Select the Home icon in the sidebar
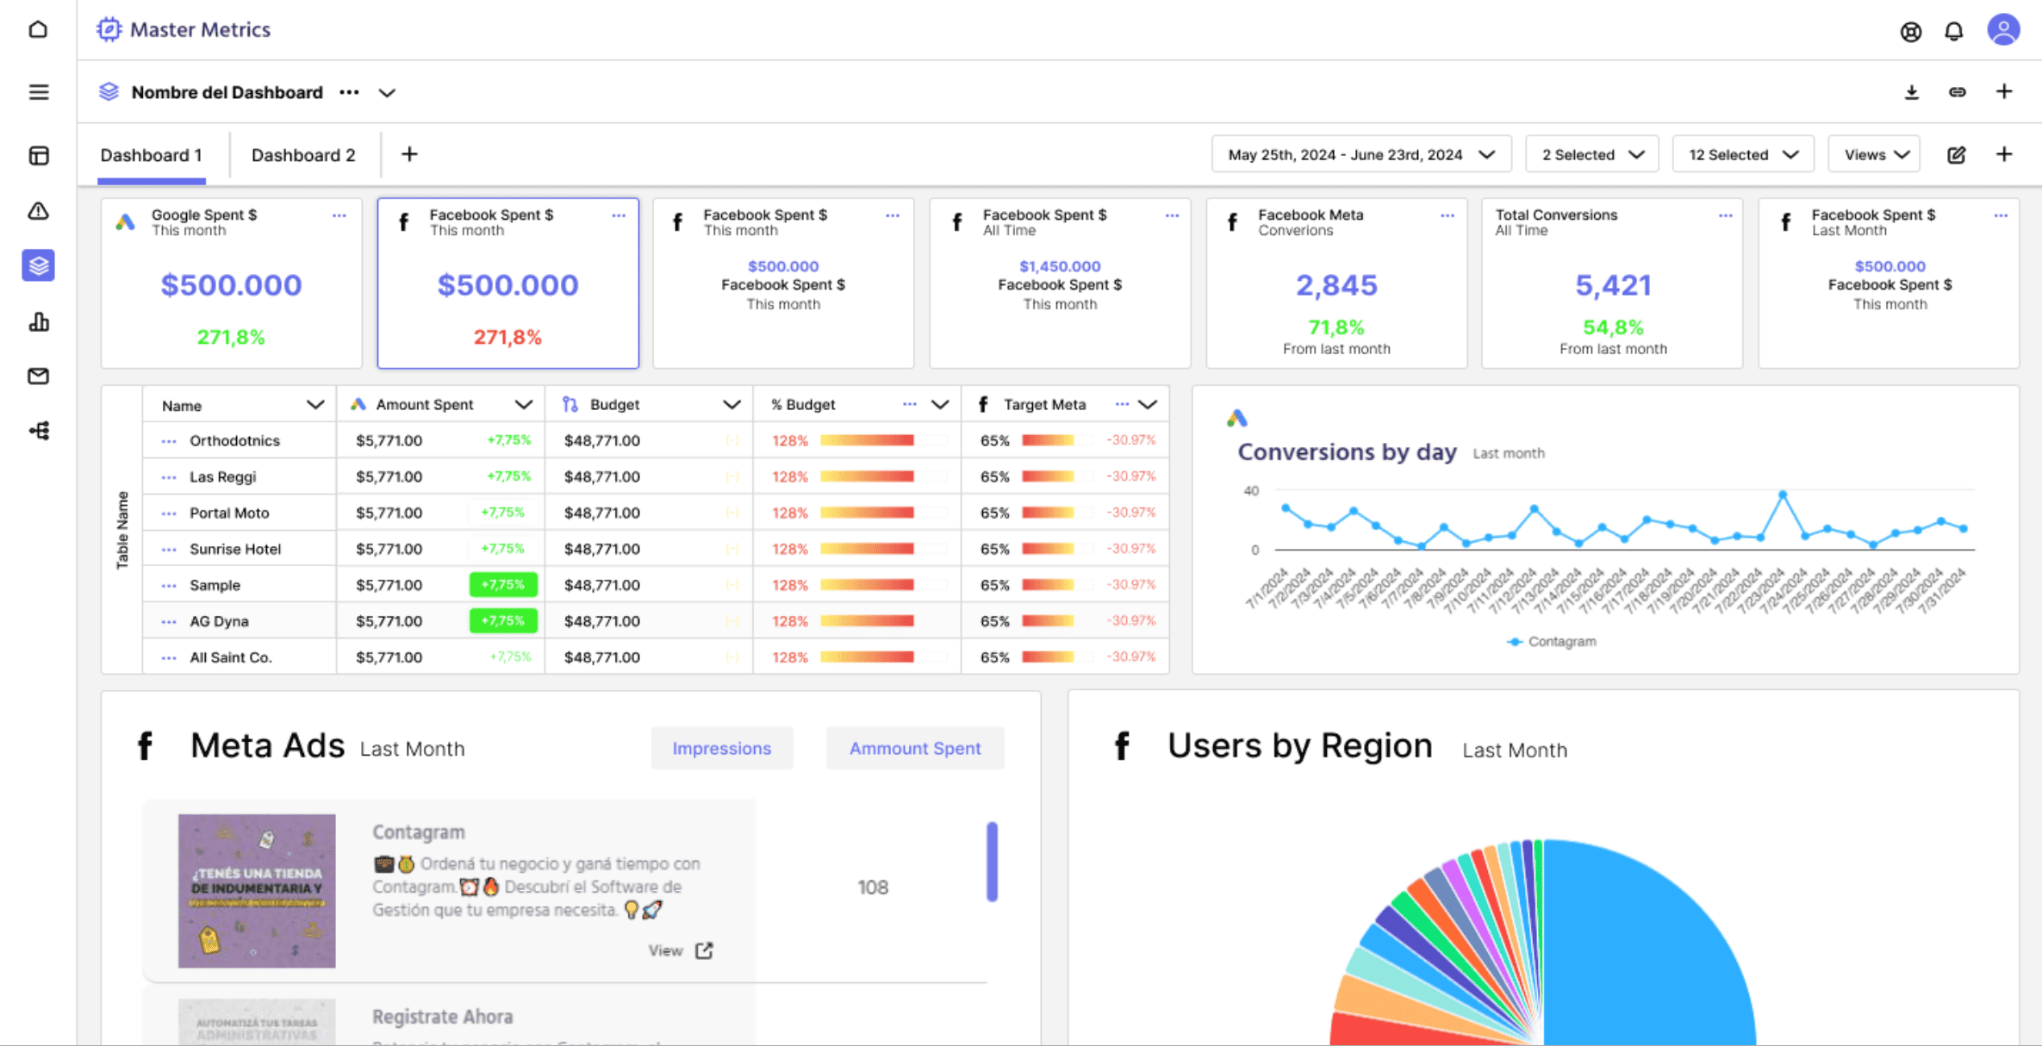The height and width of the screenshot is (1046, 2042). (38, 28)
